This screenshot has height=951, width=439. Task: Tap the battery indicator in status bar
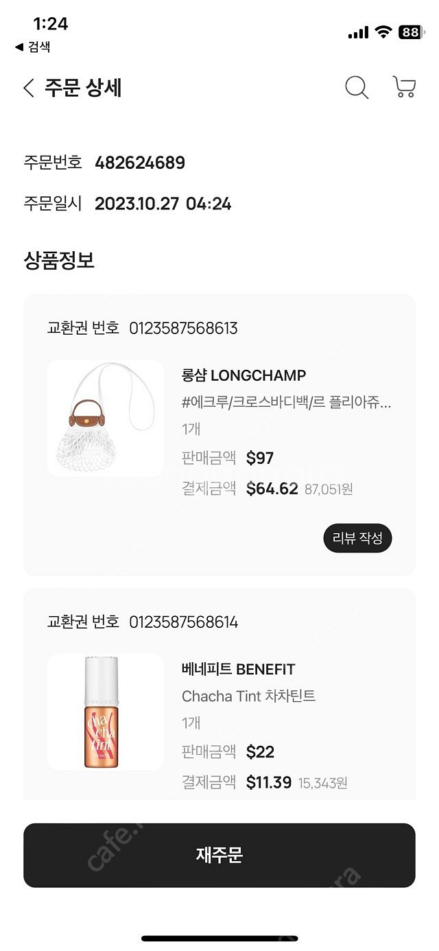(410, 32)
